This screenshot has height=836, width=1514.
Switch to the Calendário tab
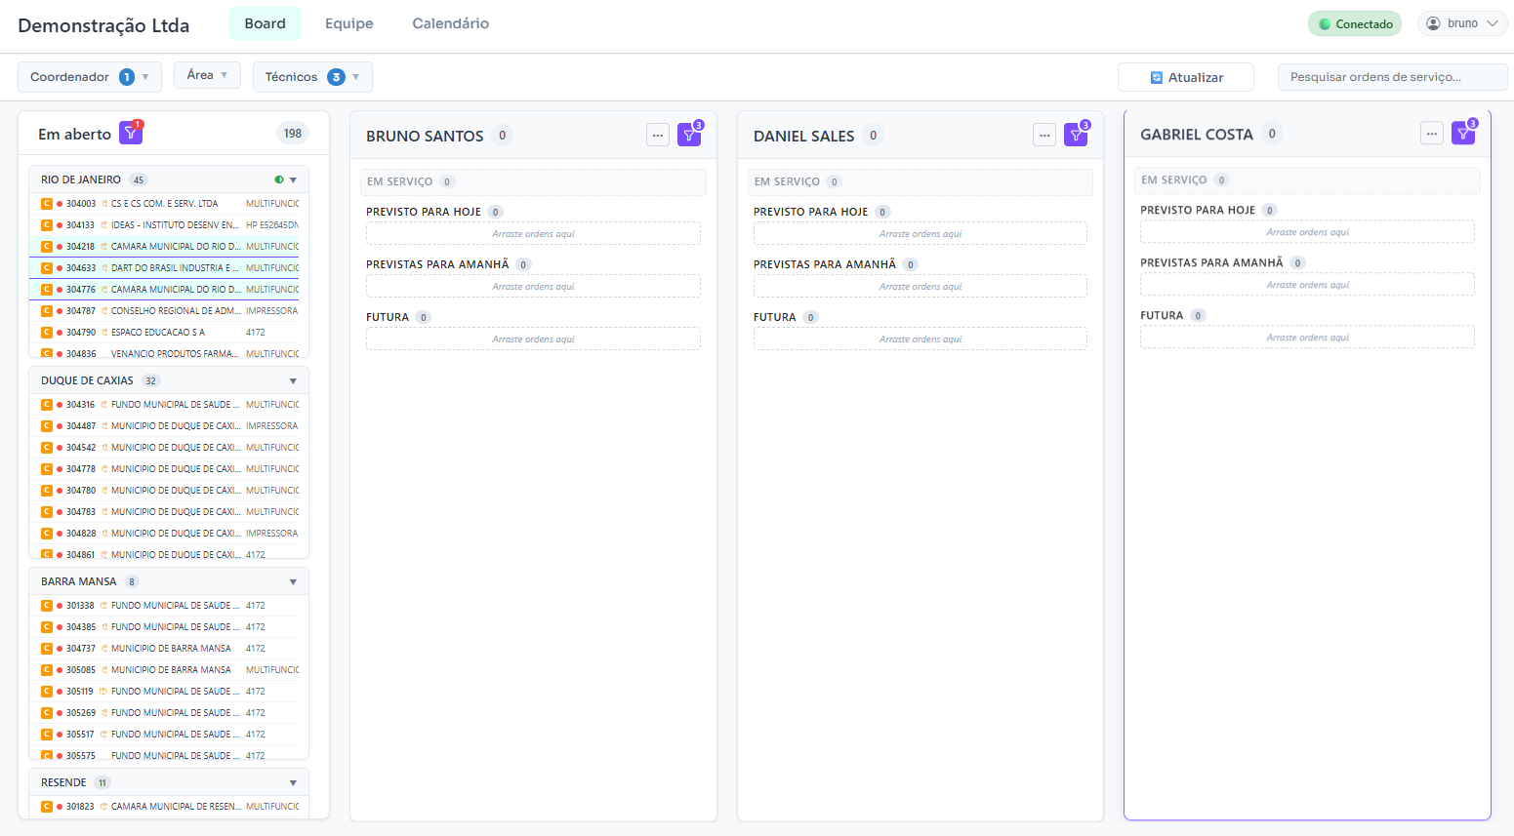point(450,23)
